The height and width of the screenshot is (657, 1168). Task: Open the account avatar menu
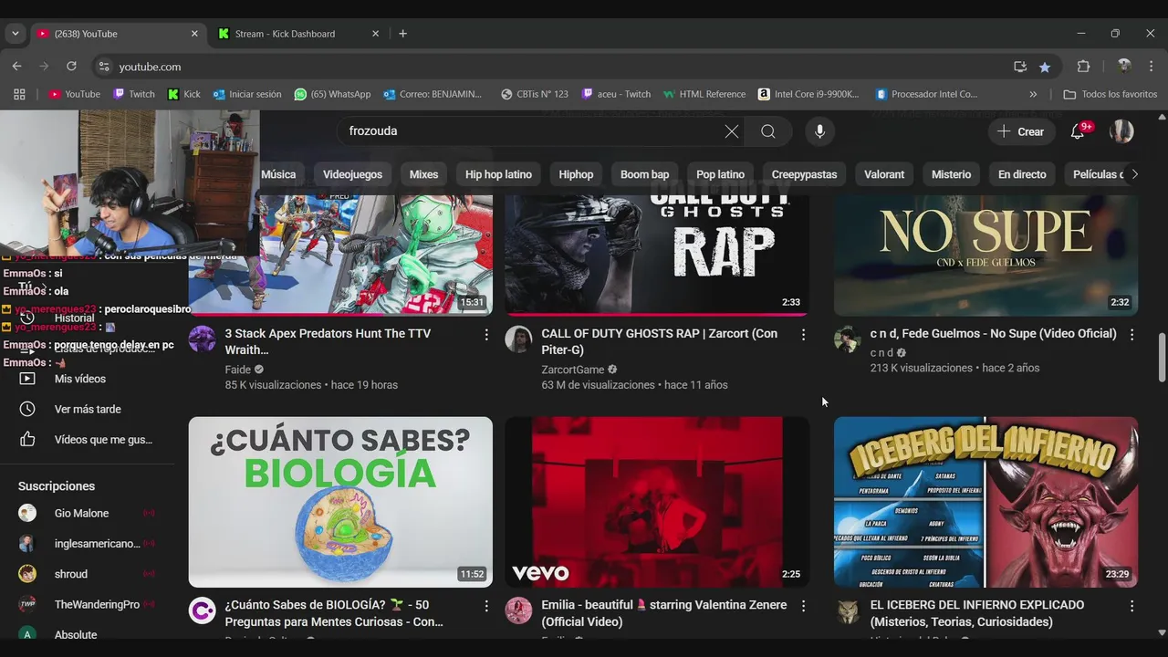pos(1121,131)
